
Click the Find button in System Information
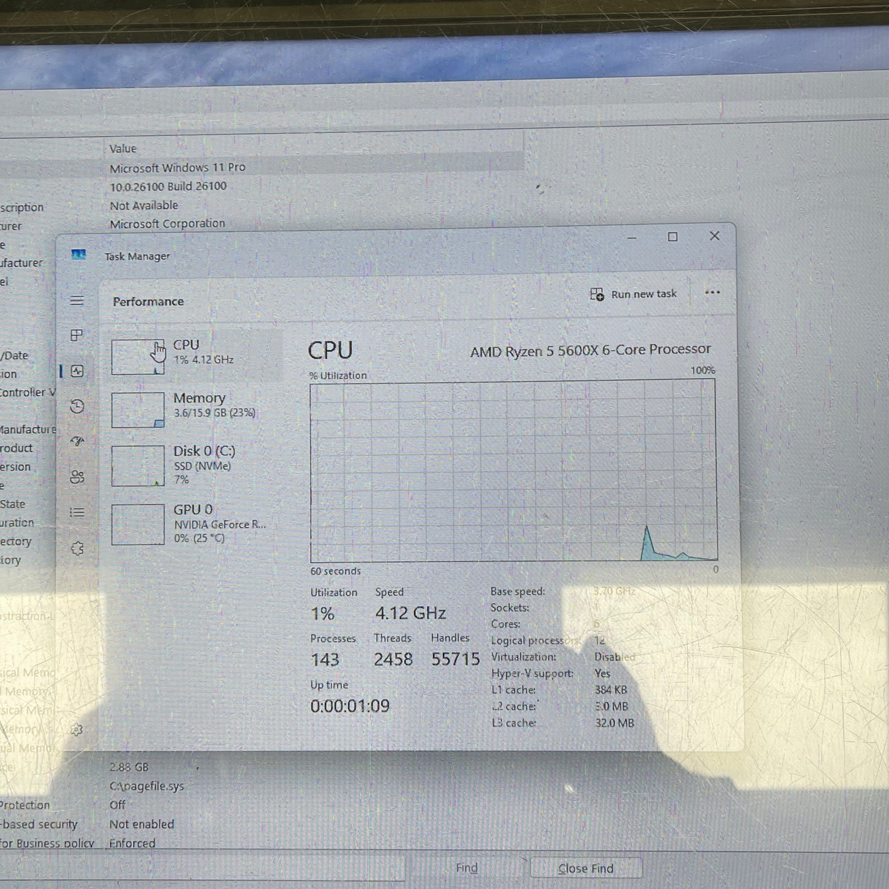[466, 867]
